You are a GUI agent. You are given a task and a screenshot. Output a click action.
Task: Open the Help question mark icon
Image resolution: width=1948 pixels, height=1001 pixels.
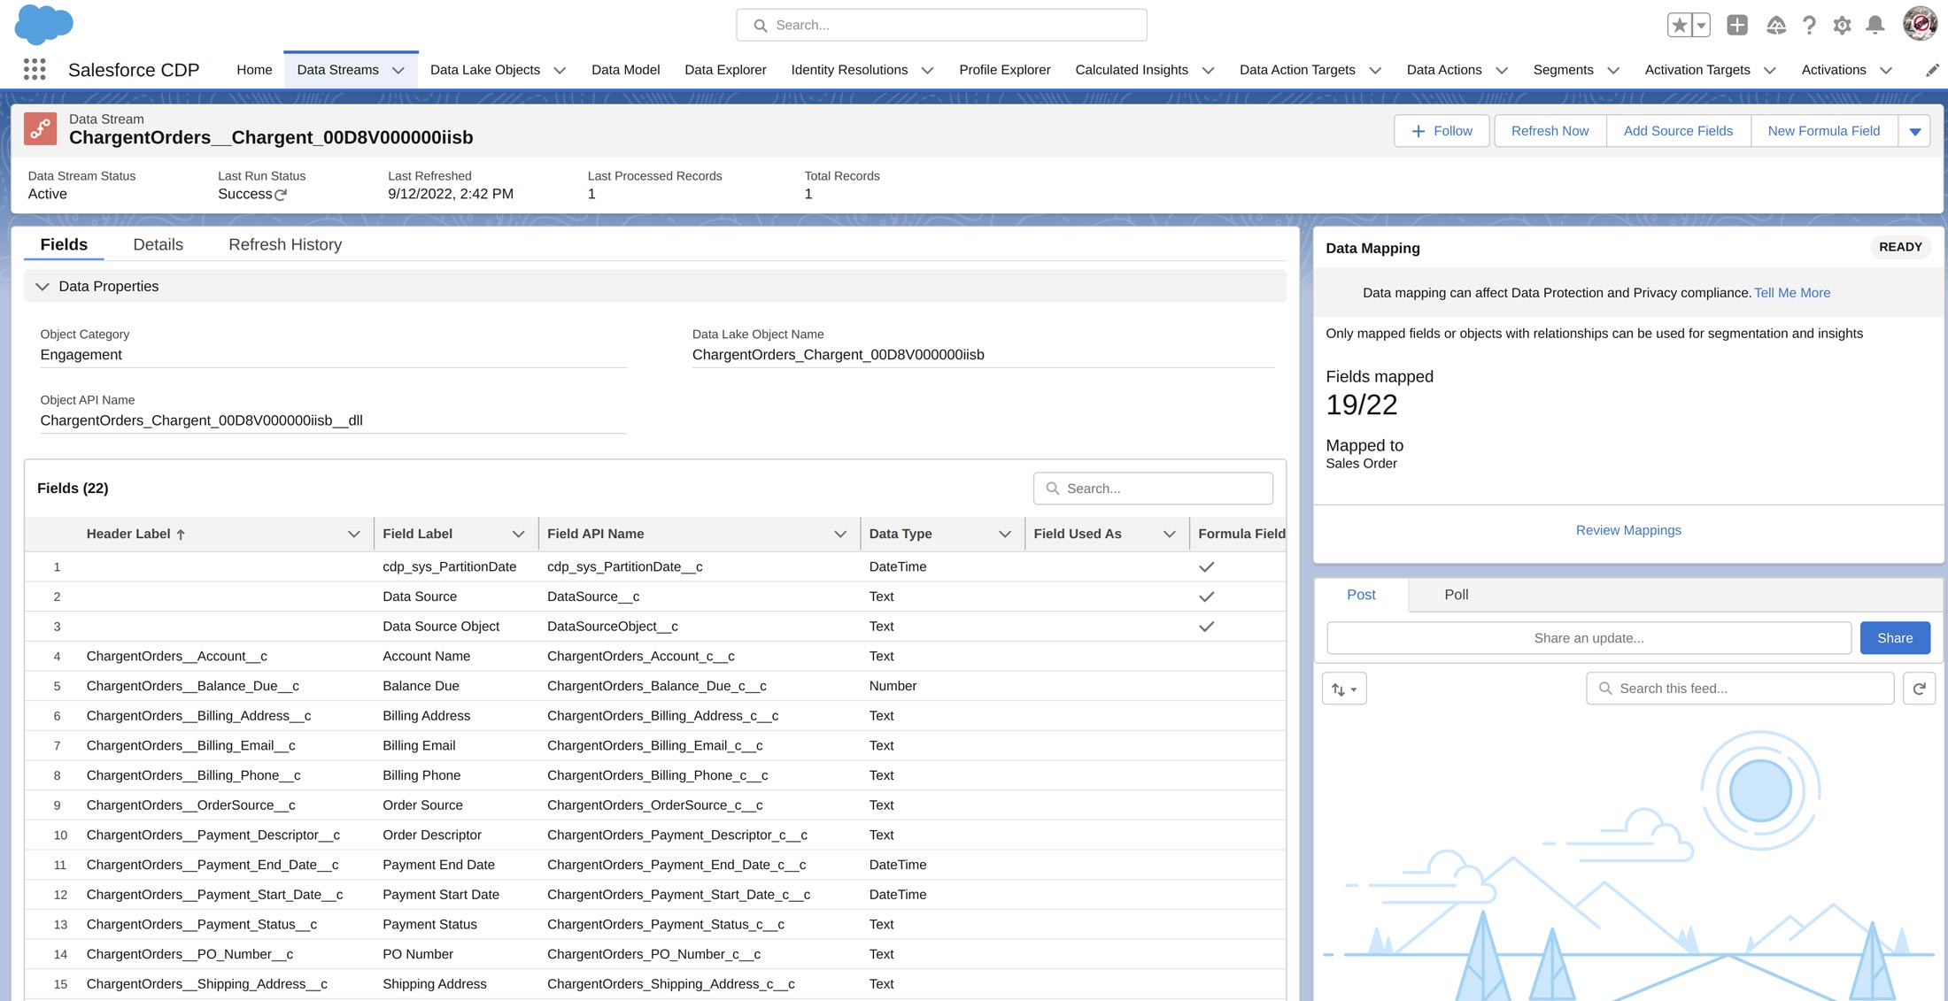1809,25
